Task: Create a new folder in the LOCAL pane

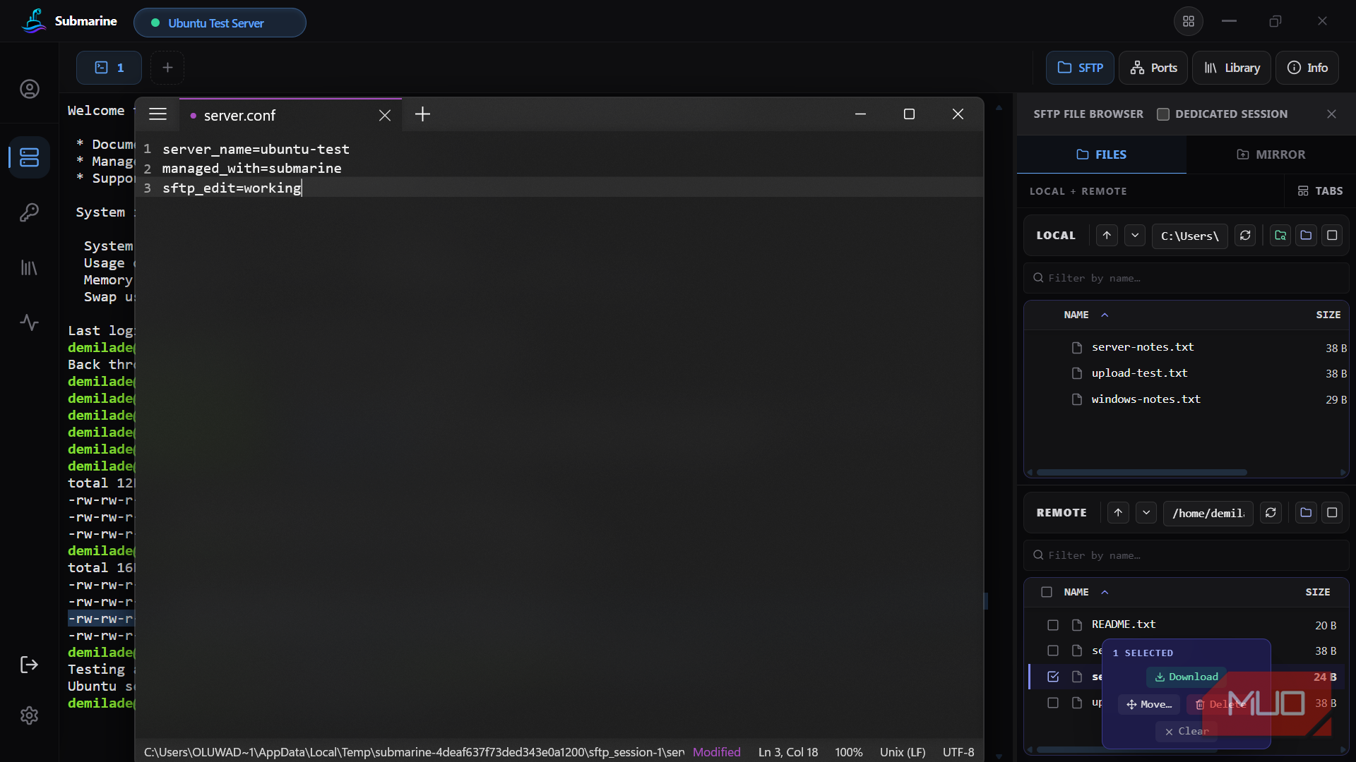Action: pyautogui.click(x=1306, y=236)
